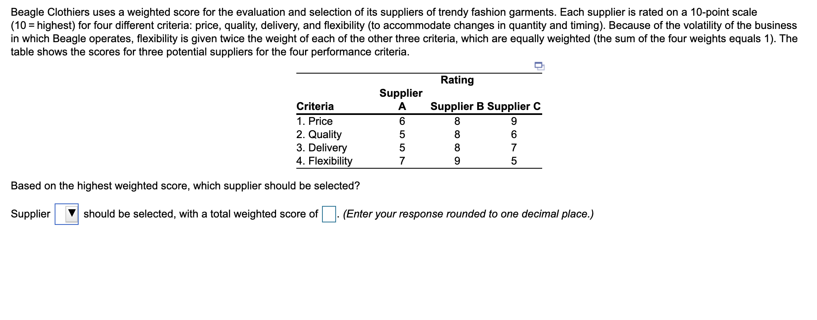Click the Delivery row in the criteria table
Image resolution: width=817 pixels, height=320 pixels.
pos(321,148)
